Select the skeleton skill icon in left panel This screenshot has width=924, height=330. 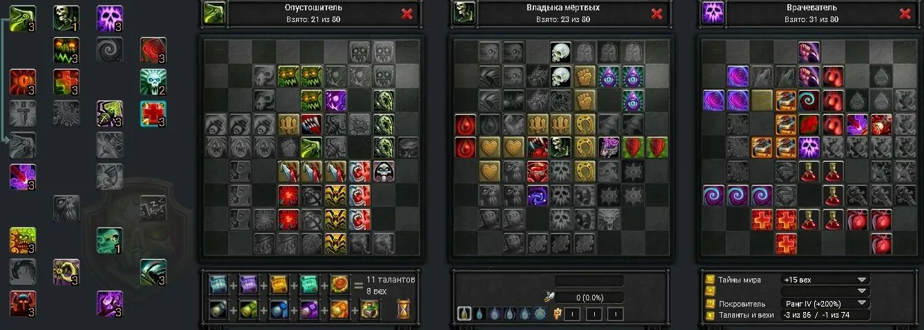pos(66,18)
